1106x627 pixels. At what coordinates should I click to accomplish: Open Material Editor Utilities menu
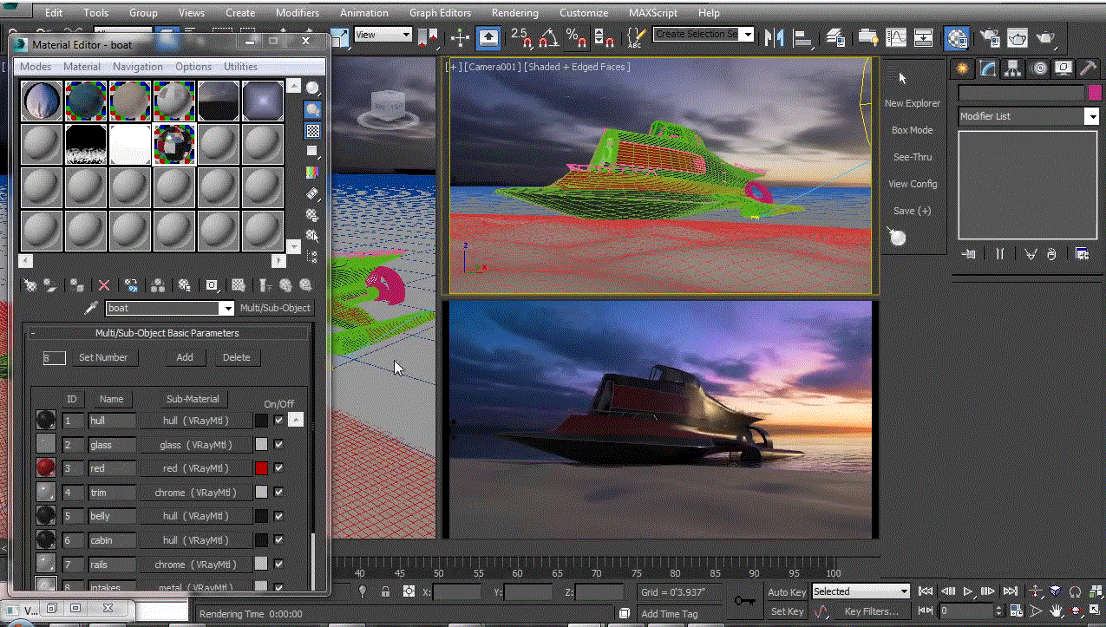(x=240, y=67)
